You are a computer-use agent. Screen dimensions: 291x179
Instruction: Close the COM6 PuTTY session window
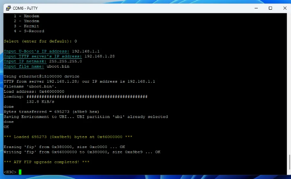[283, 8]
